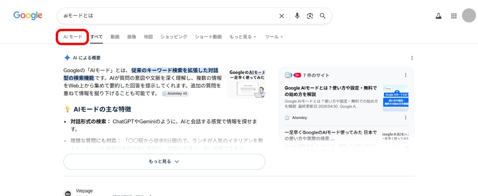Expand AI overview with もっと見る button

pos(164,161)
